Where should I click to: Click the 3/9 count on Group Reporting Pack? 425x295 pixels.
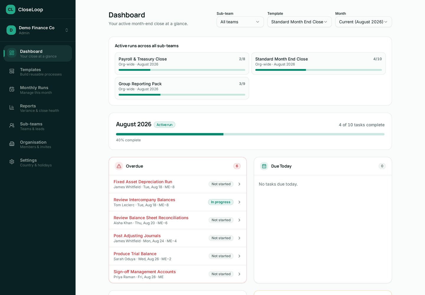click(x=242, y=84)
